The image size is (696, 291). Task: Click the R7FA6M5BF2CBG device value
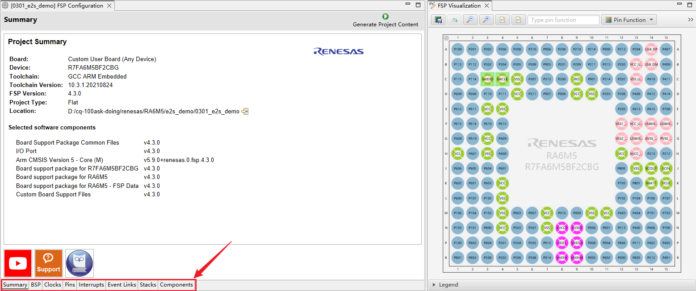(93, 68)
